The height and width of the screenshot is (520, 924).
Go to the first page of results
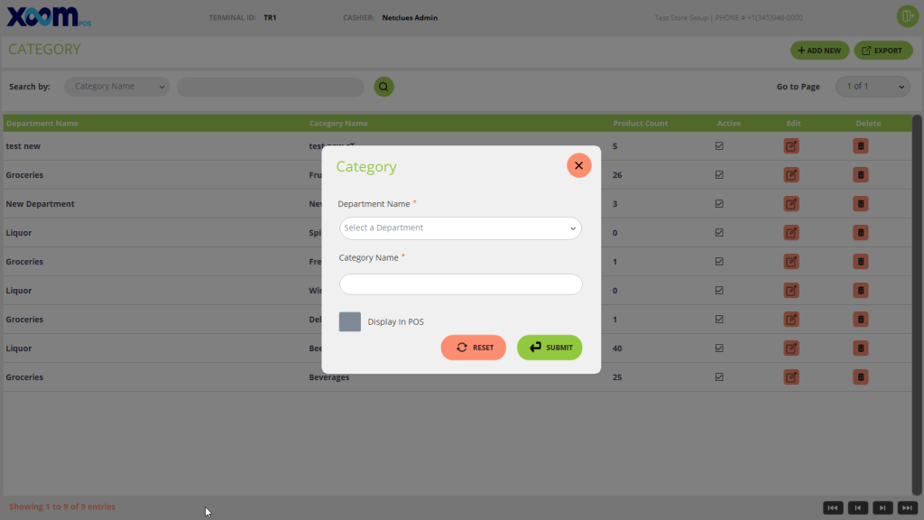[833, 507]
